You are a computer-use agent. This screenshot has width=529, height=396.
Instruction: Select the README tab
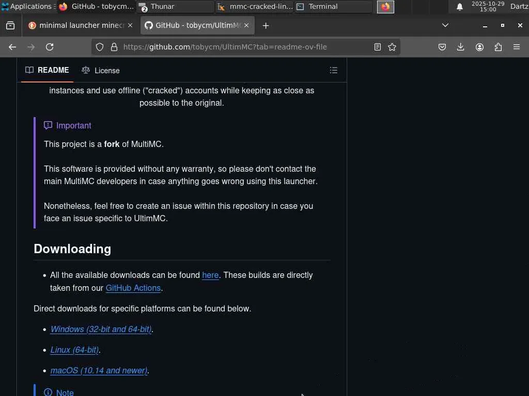click(47, 70)
